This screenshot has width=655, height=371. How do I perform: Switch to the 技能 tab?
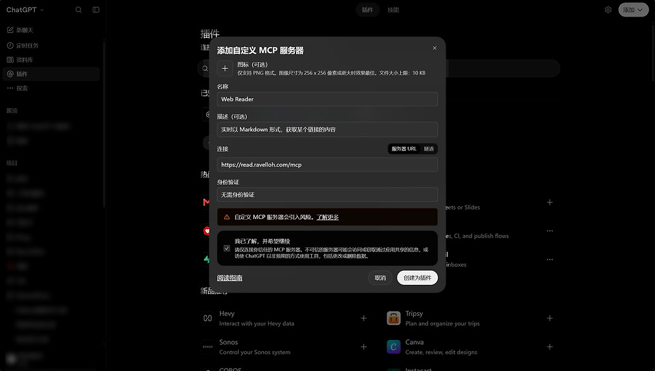[x=393, y=9]
